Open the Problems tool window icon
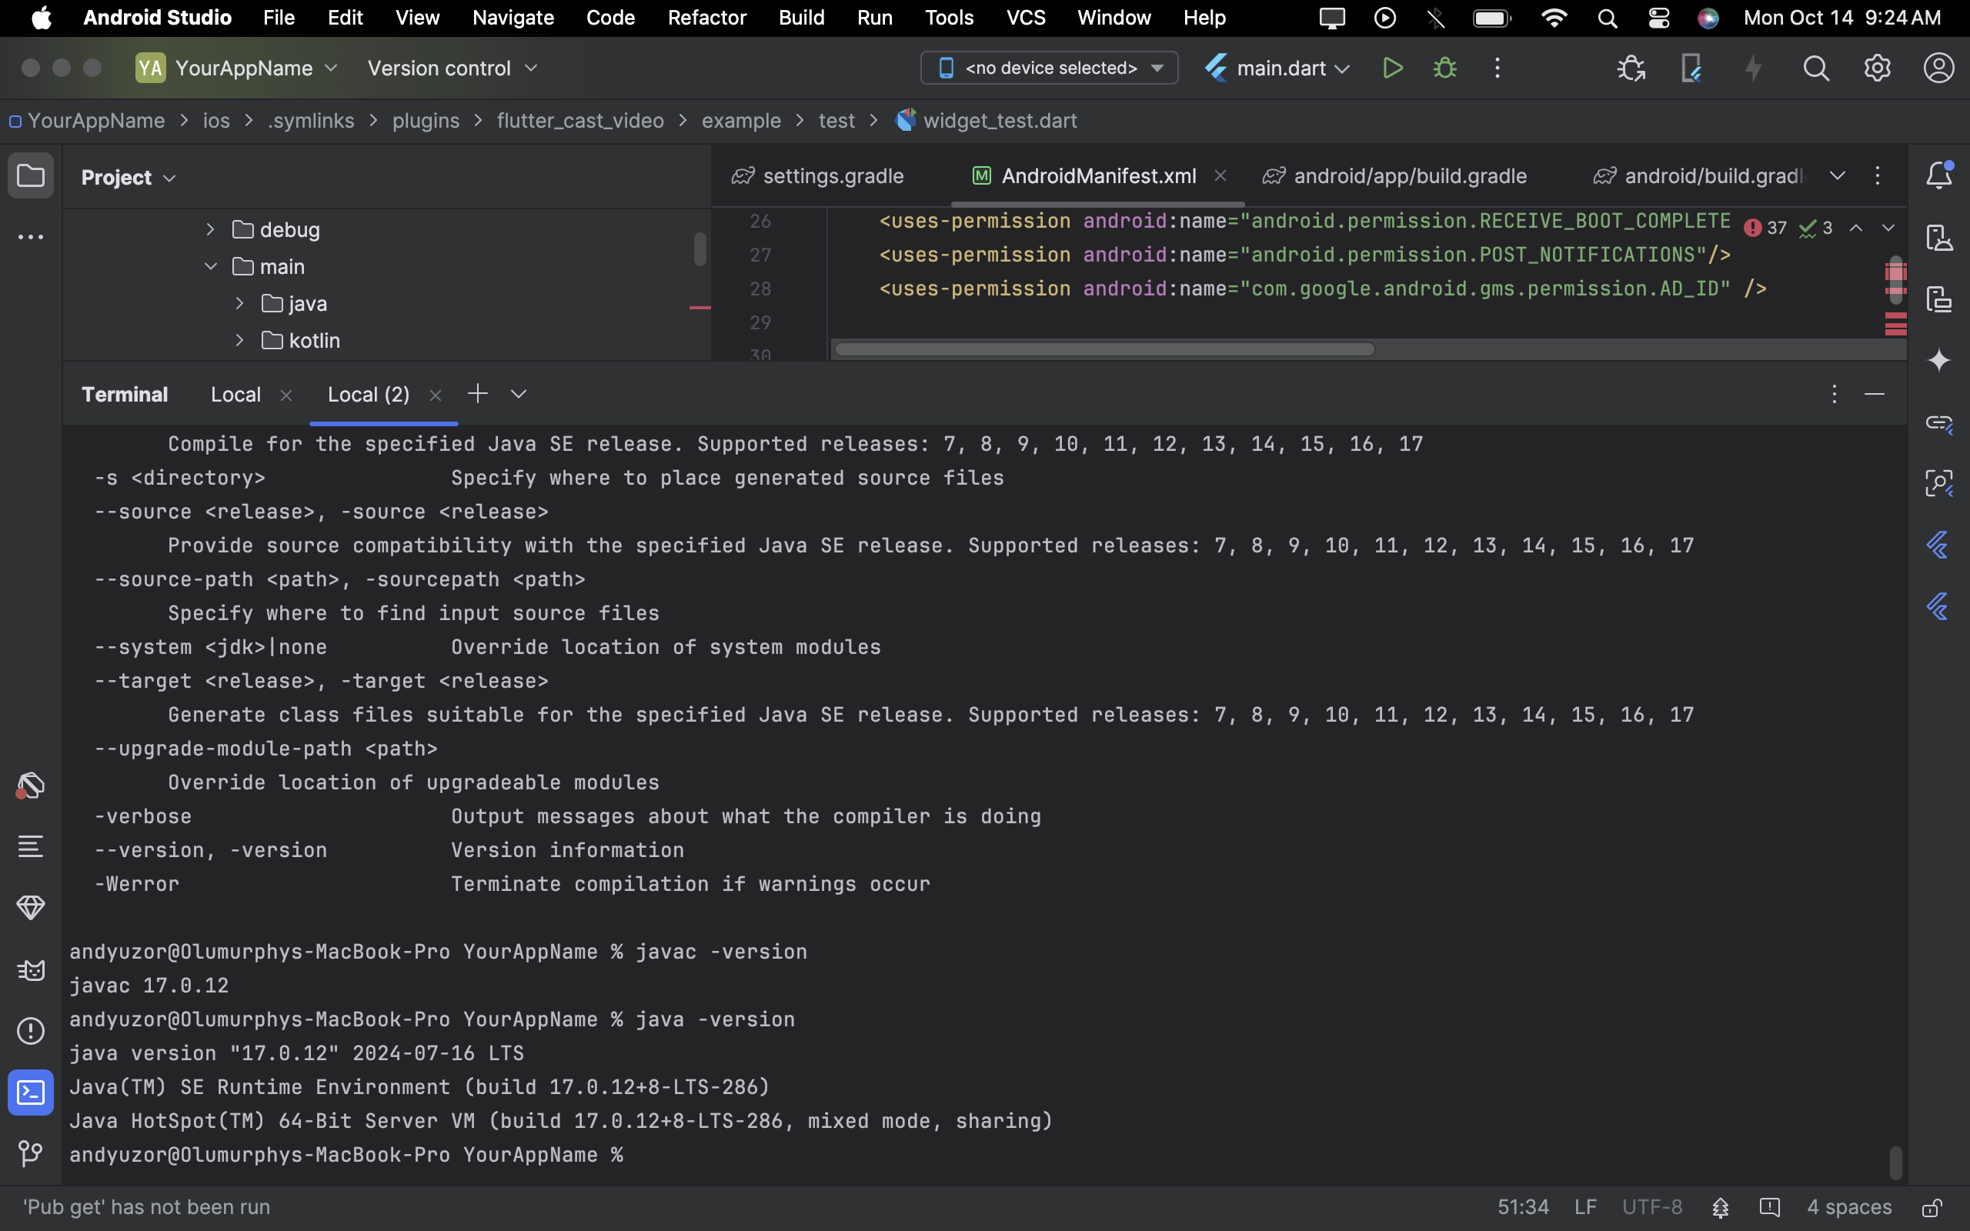Screen dimensions: 1970x1231 [31, 1032]
